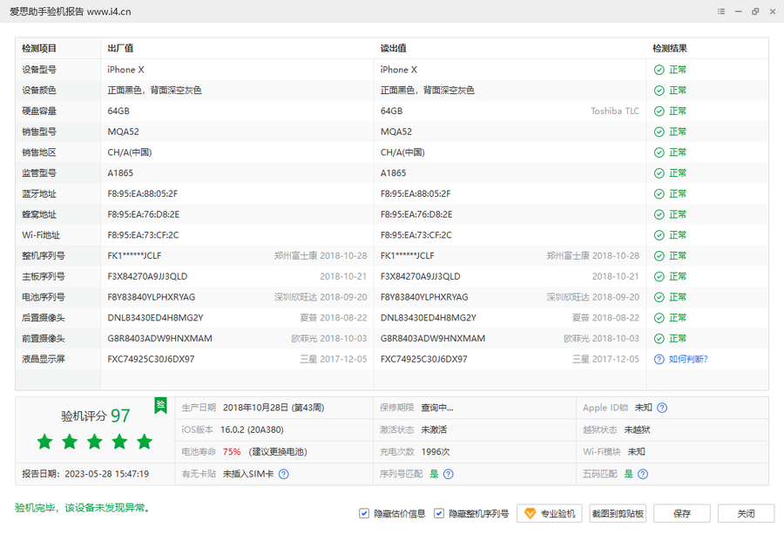Viewport: 784px width, 534px height.
Task: Click the 正常 check icon for 设备型号
Action: [x=659, y=70]
